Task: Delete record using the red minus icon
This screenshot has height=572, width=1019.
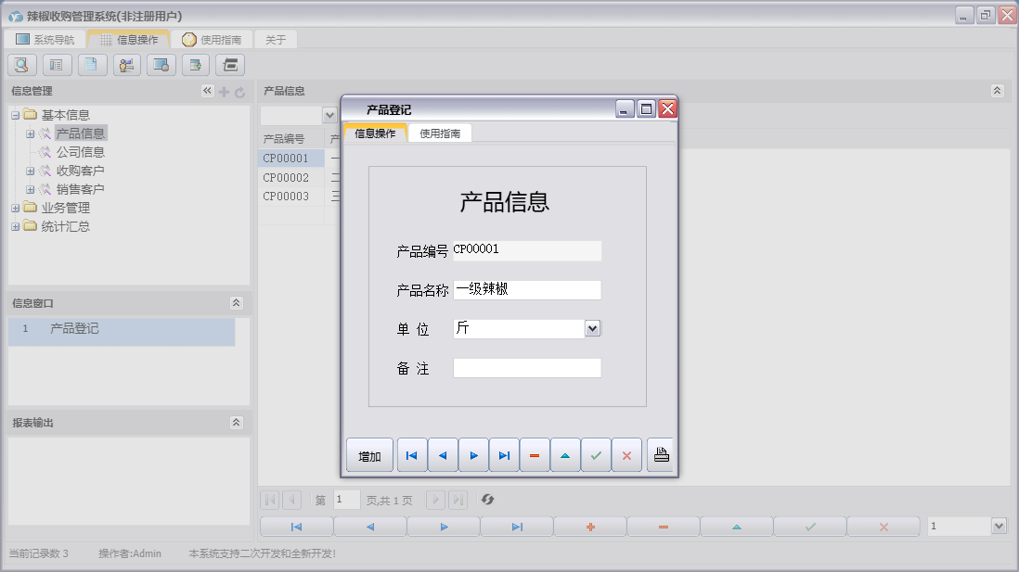Action: (535, 454)
